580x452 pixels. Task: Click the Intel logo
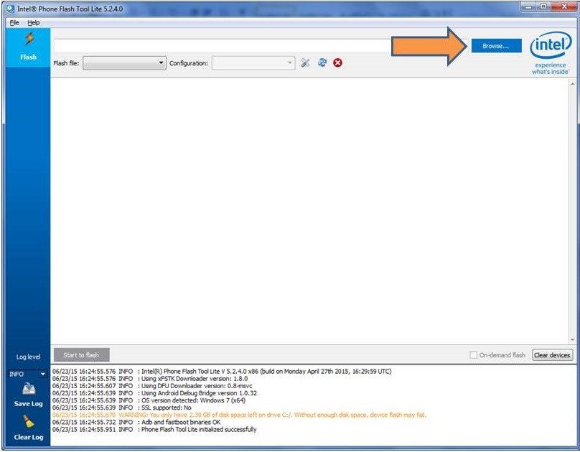[x=551, y=53]
